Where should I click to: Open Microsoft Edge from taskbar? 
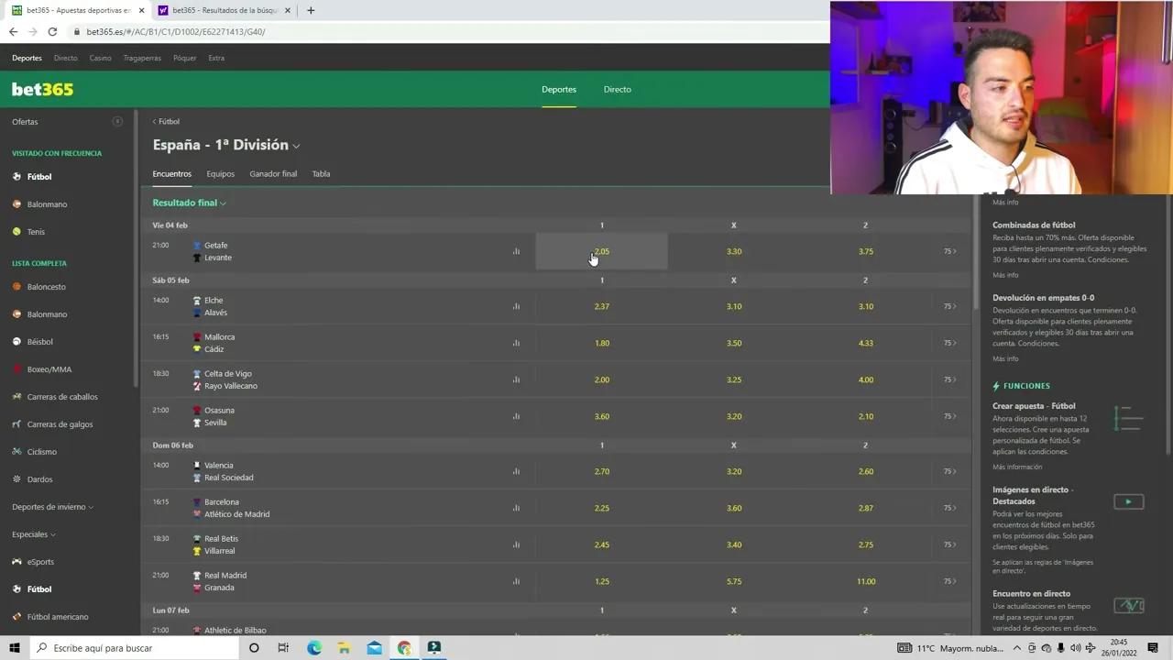coord(314,647)
